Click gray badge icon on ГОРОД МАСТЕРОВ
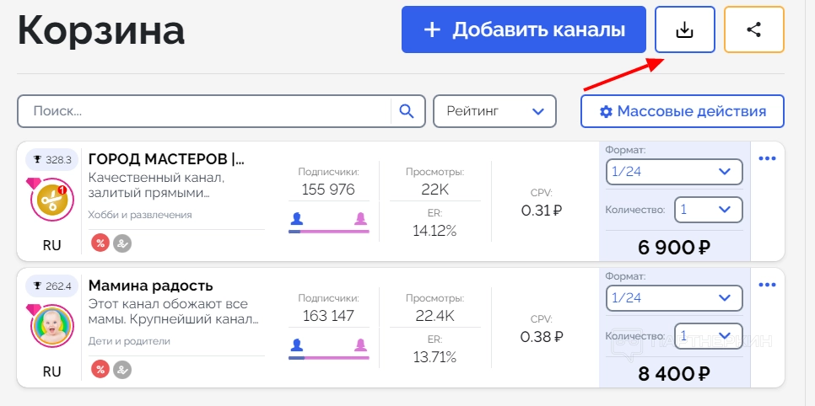Viewport: 815px width, 406px height. click(122, 243)
